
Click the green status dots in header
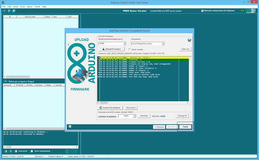[x=242, y=11]
